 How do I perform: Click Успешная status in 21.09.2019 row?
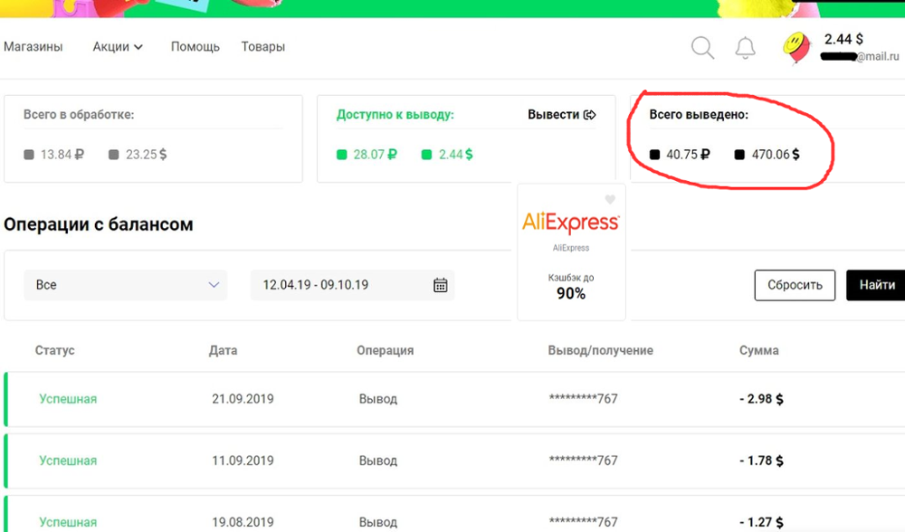68,399
